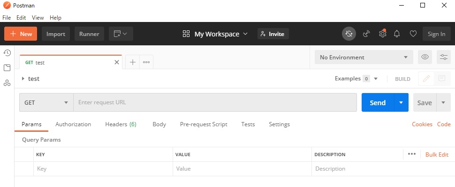
Task: Open the GET method dropdown
Action: [46, 102]
